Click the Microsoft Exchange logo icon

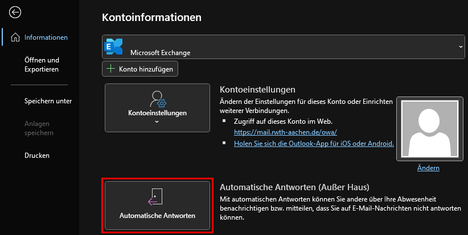pyautogui.click(x=114, y=47)
